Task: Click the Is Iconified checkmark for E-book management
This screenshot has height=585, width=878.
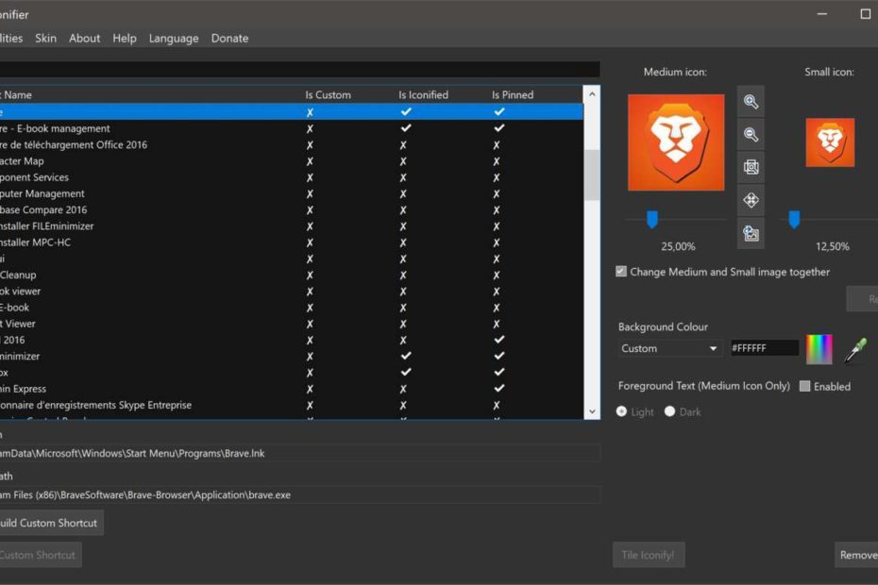Action: (406, 128)
